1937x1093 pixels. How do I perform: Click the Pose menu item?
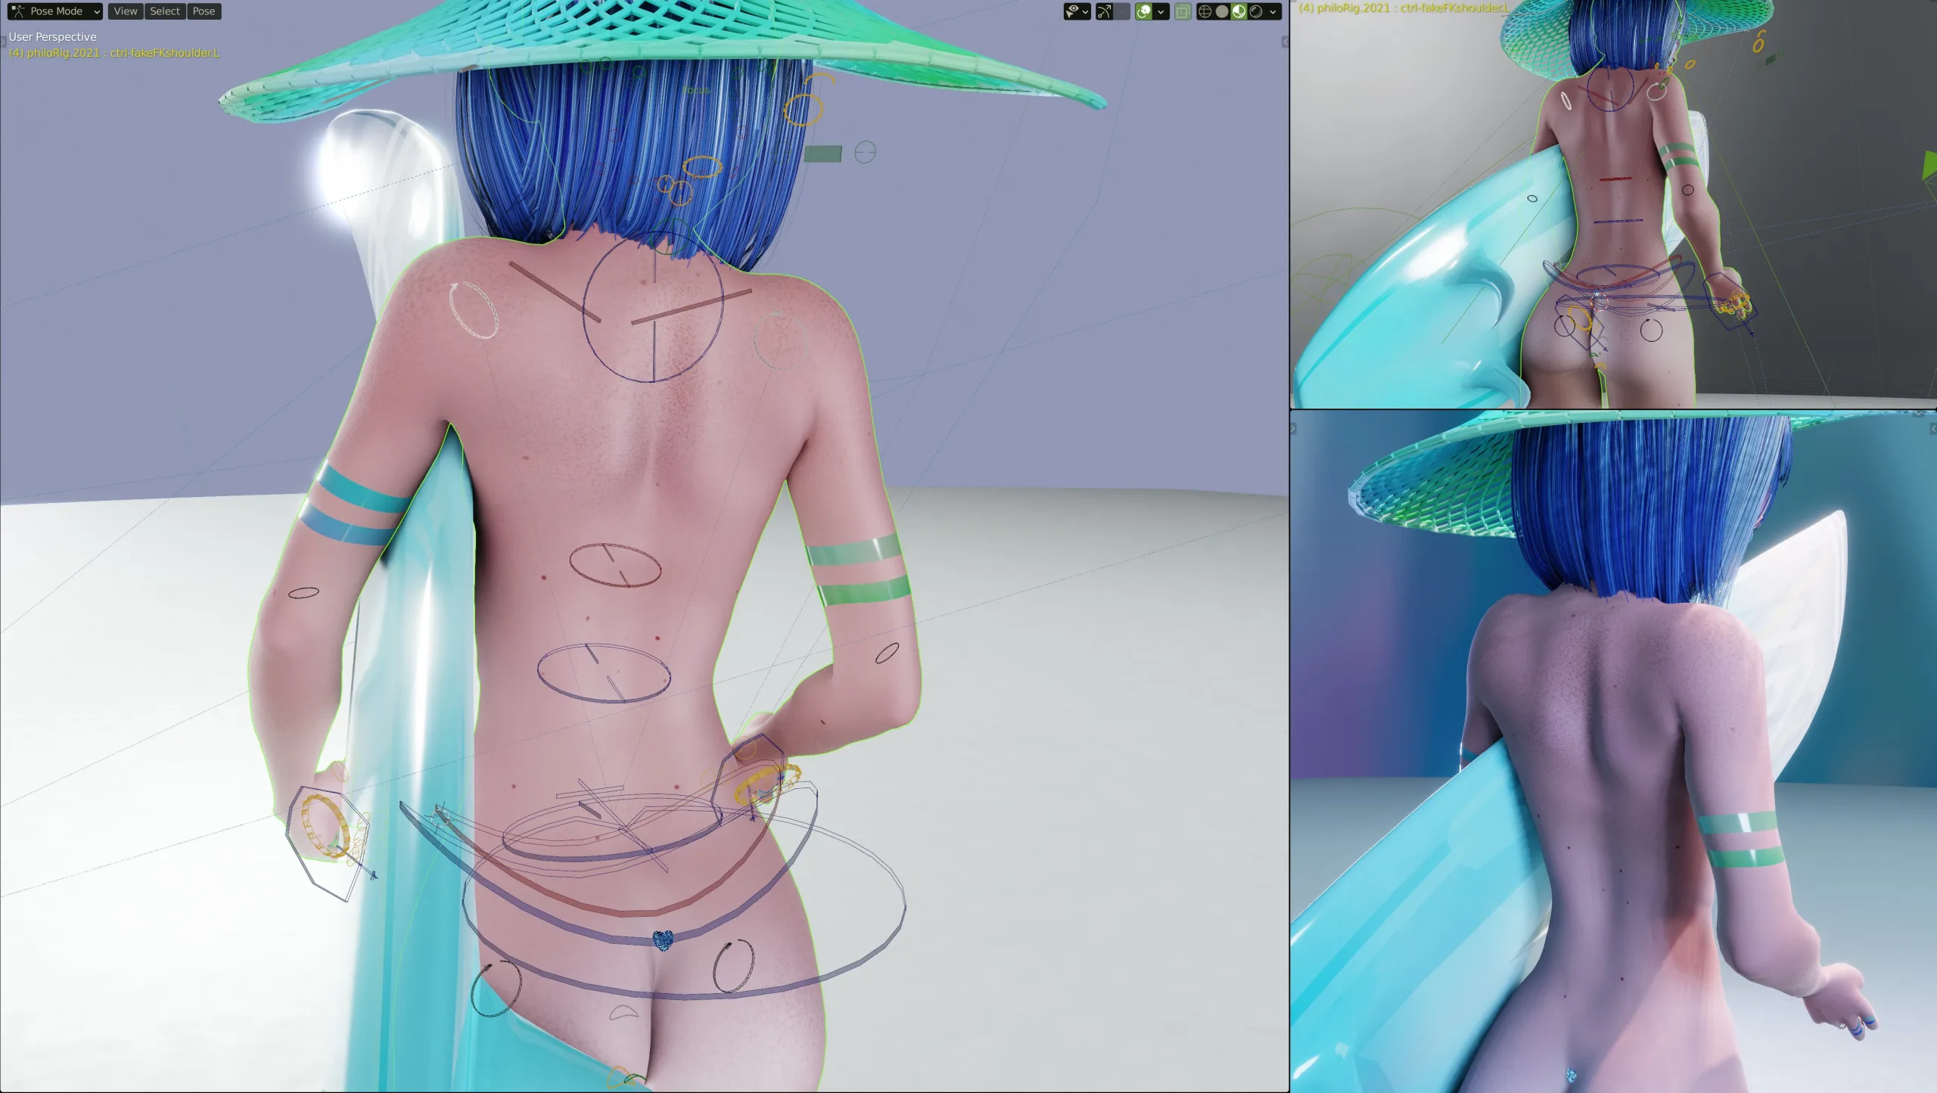point(204,11)
